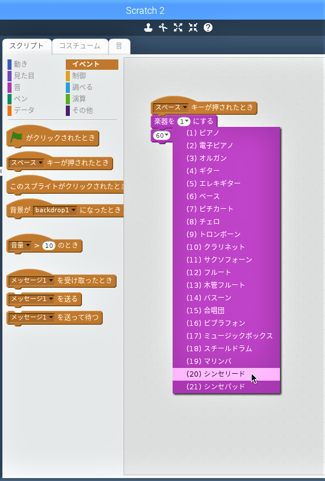The height and width of the screenshot is (481, 325).
Task: Open the スペース key dropdown in palette
Action: [27, 163]
